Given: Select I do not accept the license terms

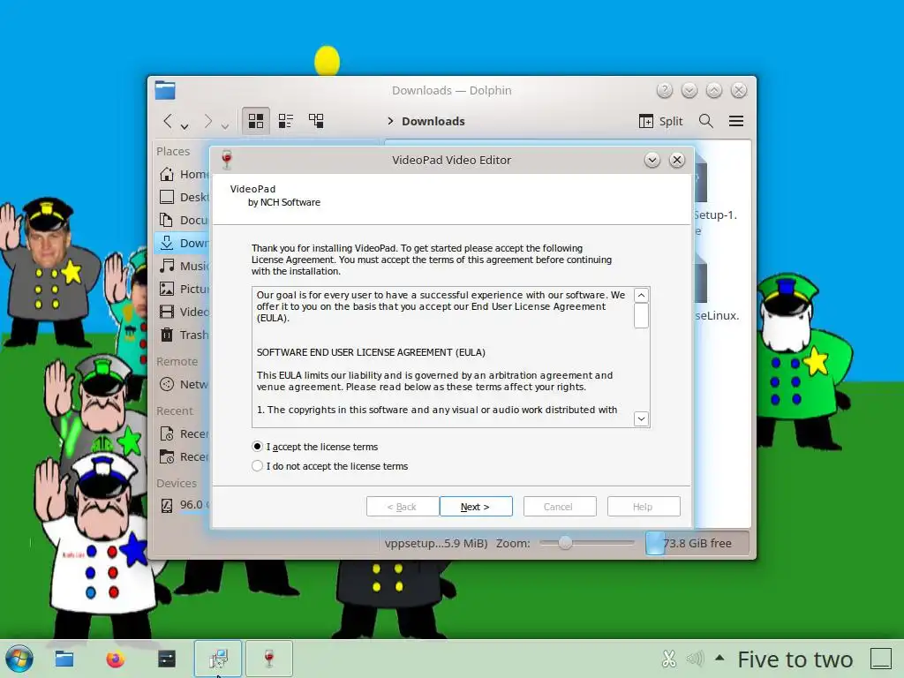Looking at the screenshot, I should (x=330, y=466).
